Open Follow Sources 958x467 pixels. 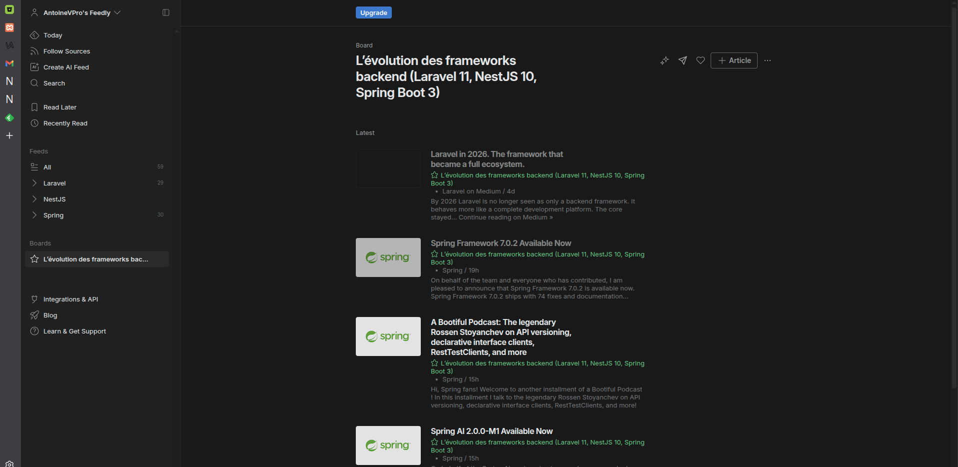point(66,51)
